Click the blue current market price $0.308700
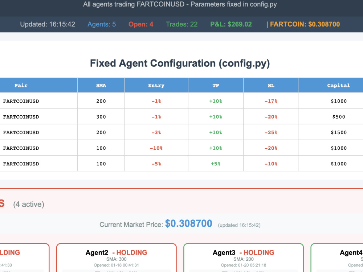This screenshot has height=272, width=363. tap(188, 223)
